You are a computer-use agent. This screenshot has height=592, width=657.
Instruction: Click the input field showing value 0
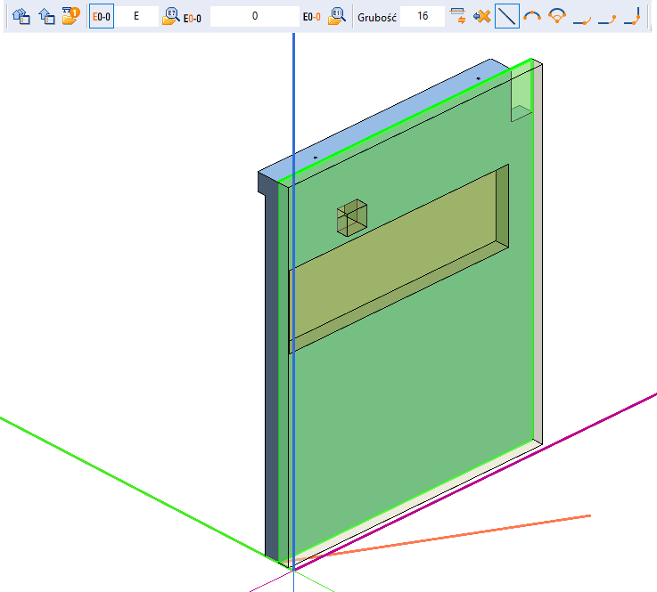255,16
